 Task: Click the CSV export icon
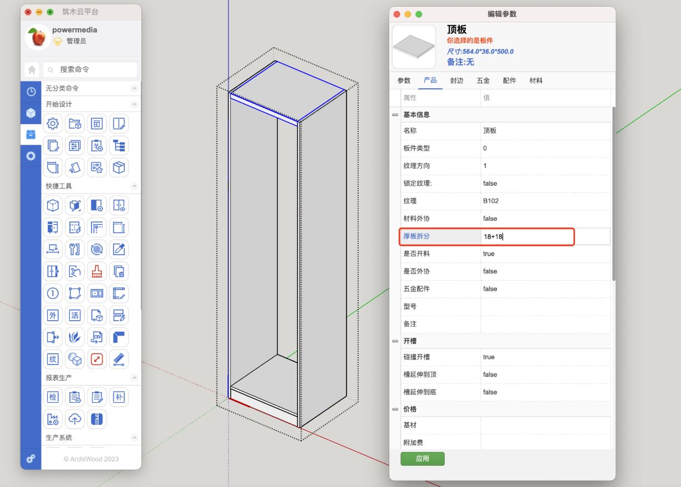pos(97,337)
